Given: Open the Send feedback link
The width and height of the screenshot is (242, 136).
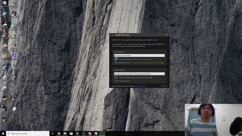Looking at the screenshot, I should pos(140,86).
